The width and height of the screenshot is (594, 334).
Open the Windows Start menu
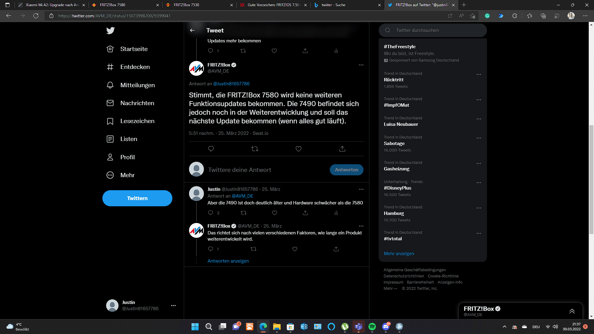(x=195, y=327)
